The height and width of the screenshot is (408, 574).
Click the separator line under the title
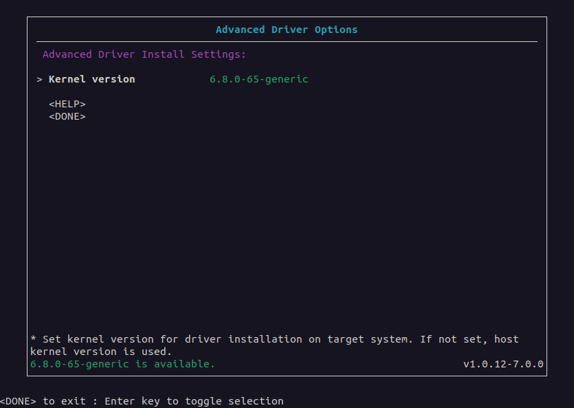point(287,42)
